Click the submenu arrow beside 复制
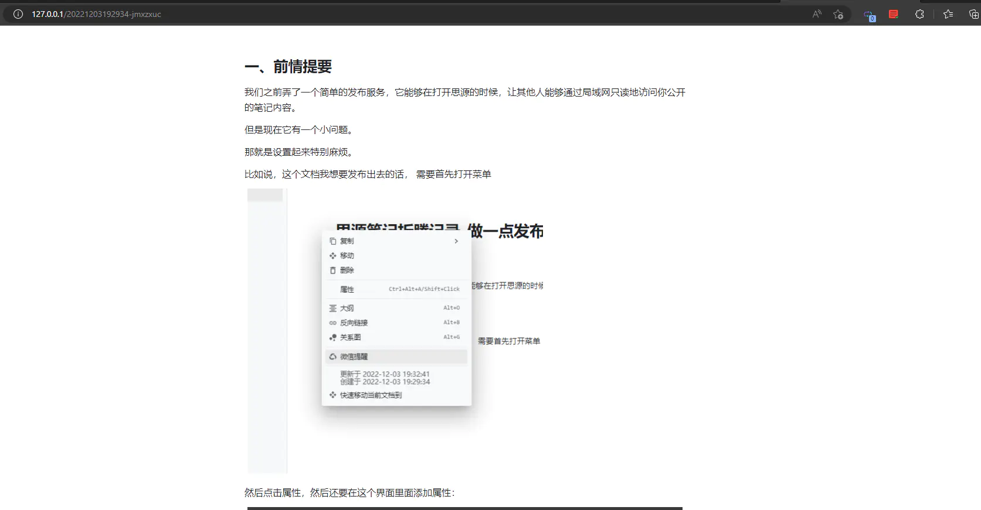The height and width of the screenshot is (510, 981). click(x=456, y=241)
